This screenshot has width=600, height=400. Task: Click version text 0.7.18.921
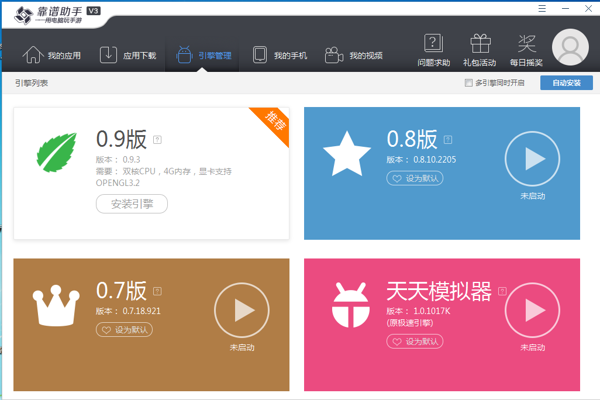coord(142,311)
